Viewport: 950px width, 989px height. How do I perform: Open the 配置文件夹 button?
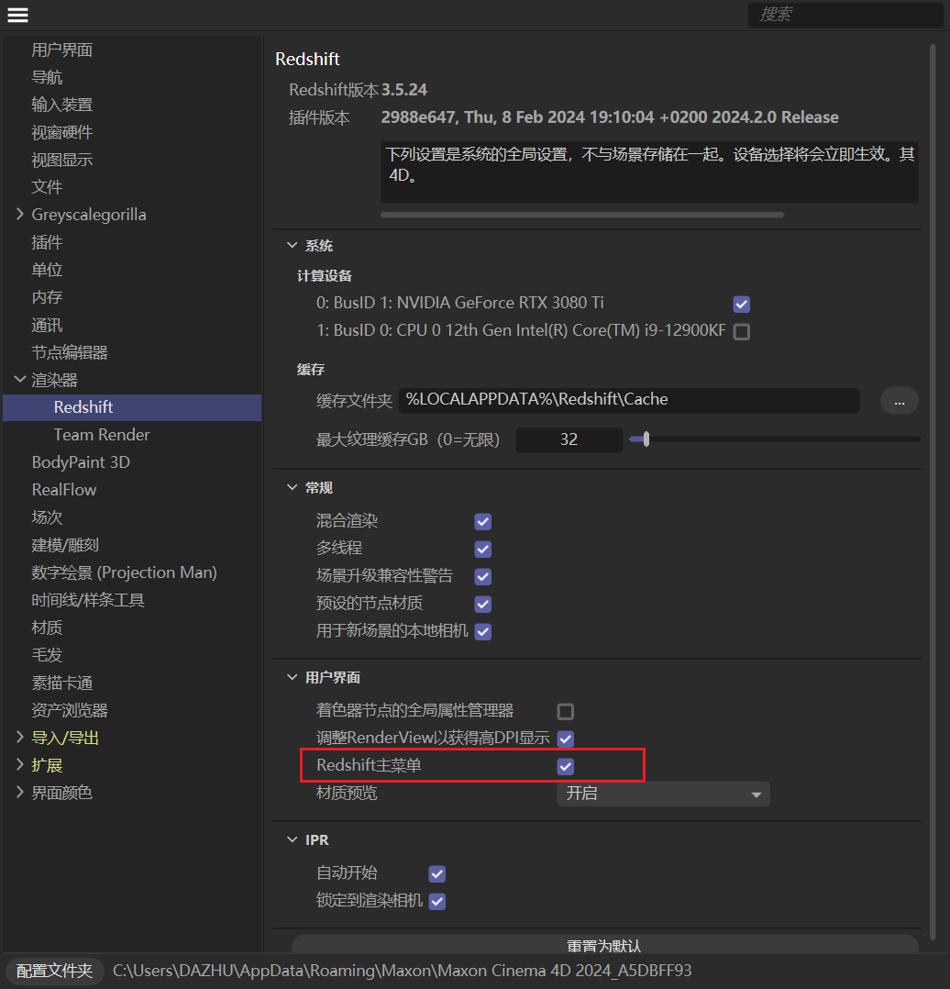coord(52,972)
